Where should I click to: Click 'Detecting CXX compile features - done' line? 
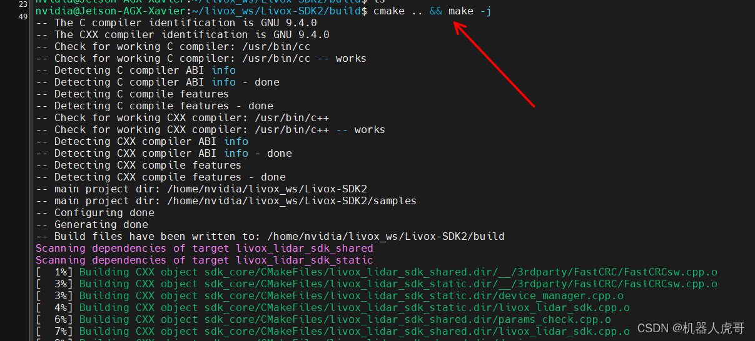pyautogui.click(x=161, y=177)
